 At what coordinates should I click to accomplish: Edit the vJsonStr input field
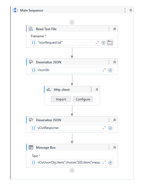pos(69,70)
